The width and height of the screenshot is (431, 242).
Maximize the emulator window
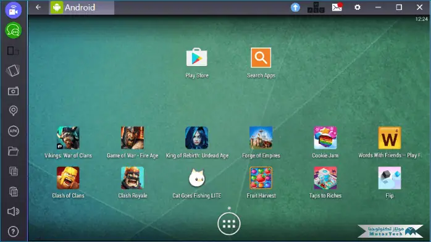pyautogui.click(x=399, y=7)
